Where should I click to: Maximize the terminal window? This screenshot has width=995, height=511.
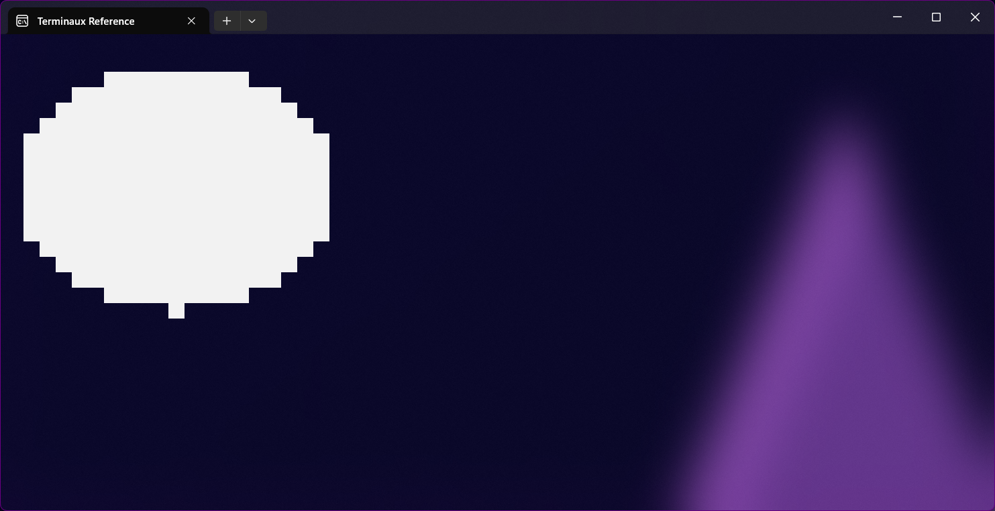(936, 17)
